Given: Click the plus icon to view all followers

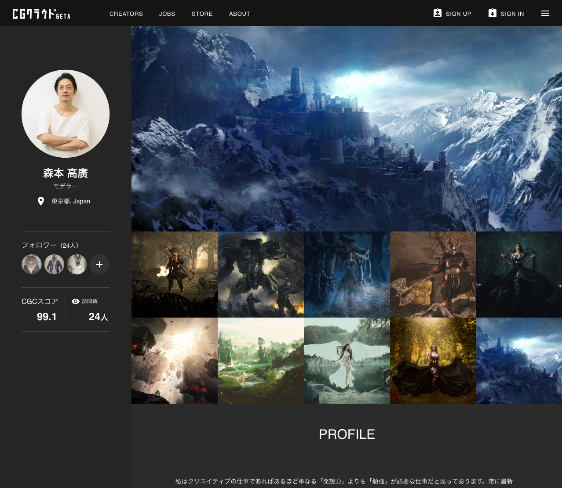Looking at the screenshot, I should 99,264.
